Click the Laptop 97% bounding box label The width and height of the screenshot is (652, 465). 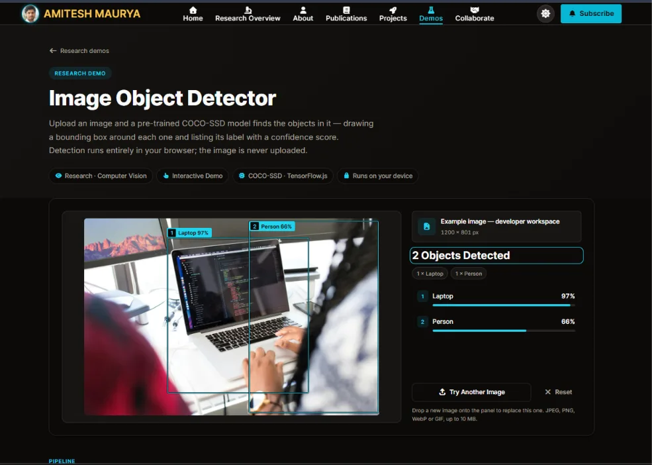(x=189, y=232)
